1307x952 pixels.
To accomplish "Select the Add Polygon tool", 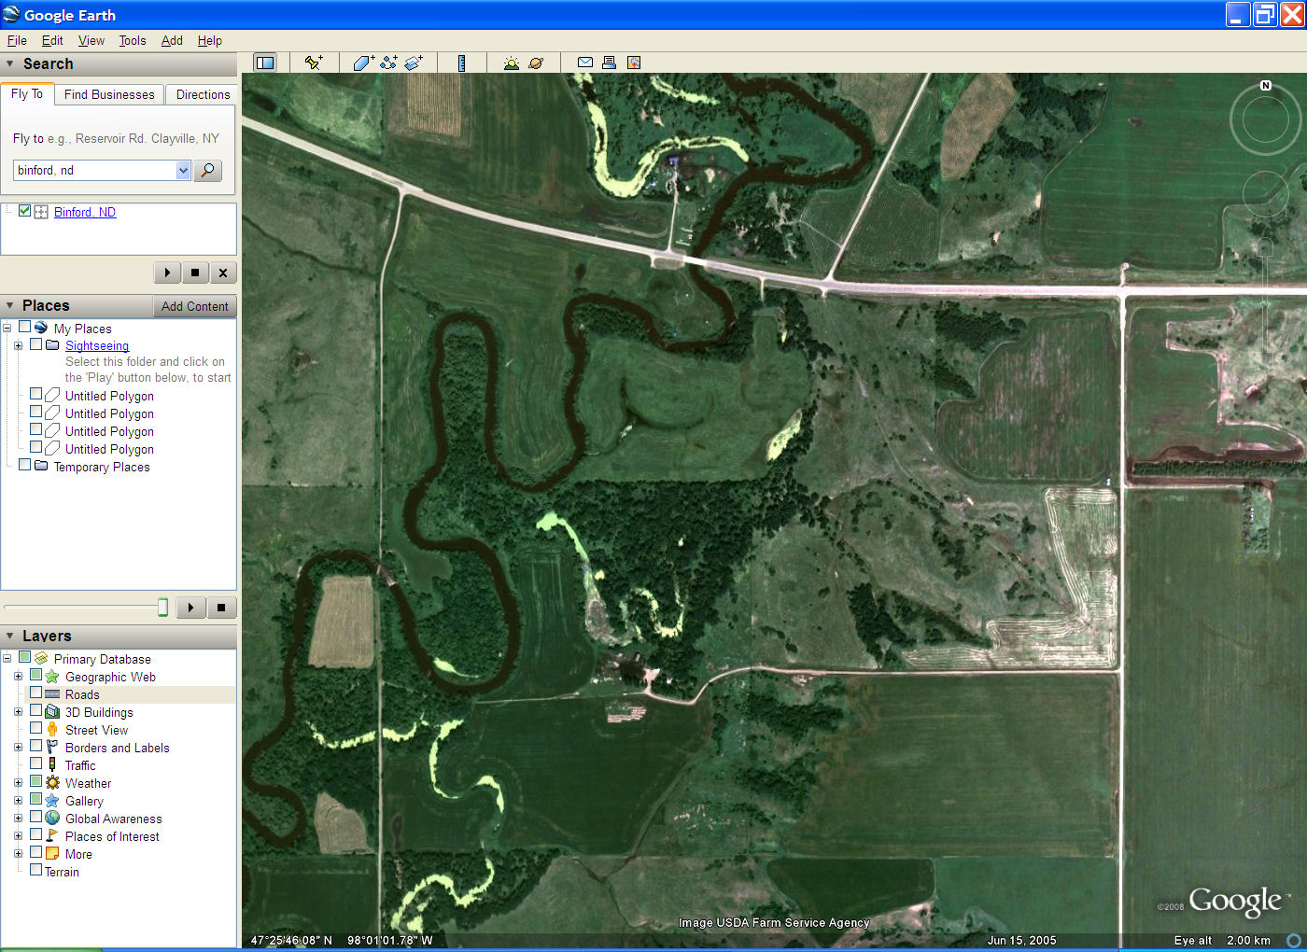I will point(363,63).
